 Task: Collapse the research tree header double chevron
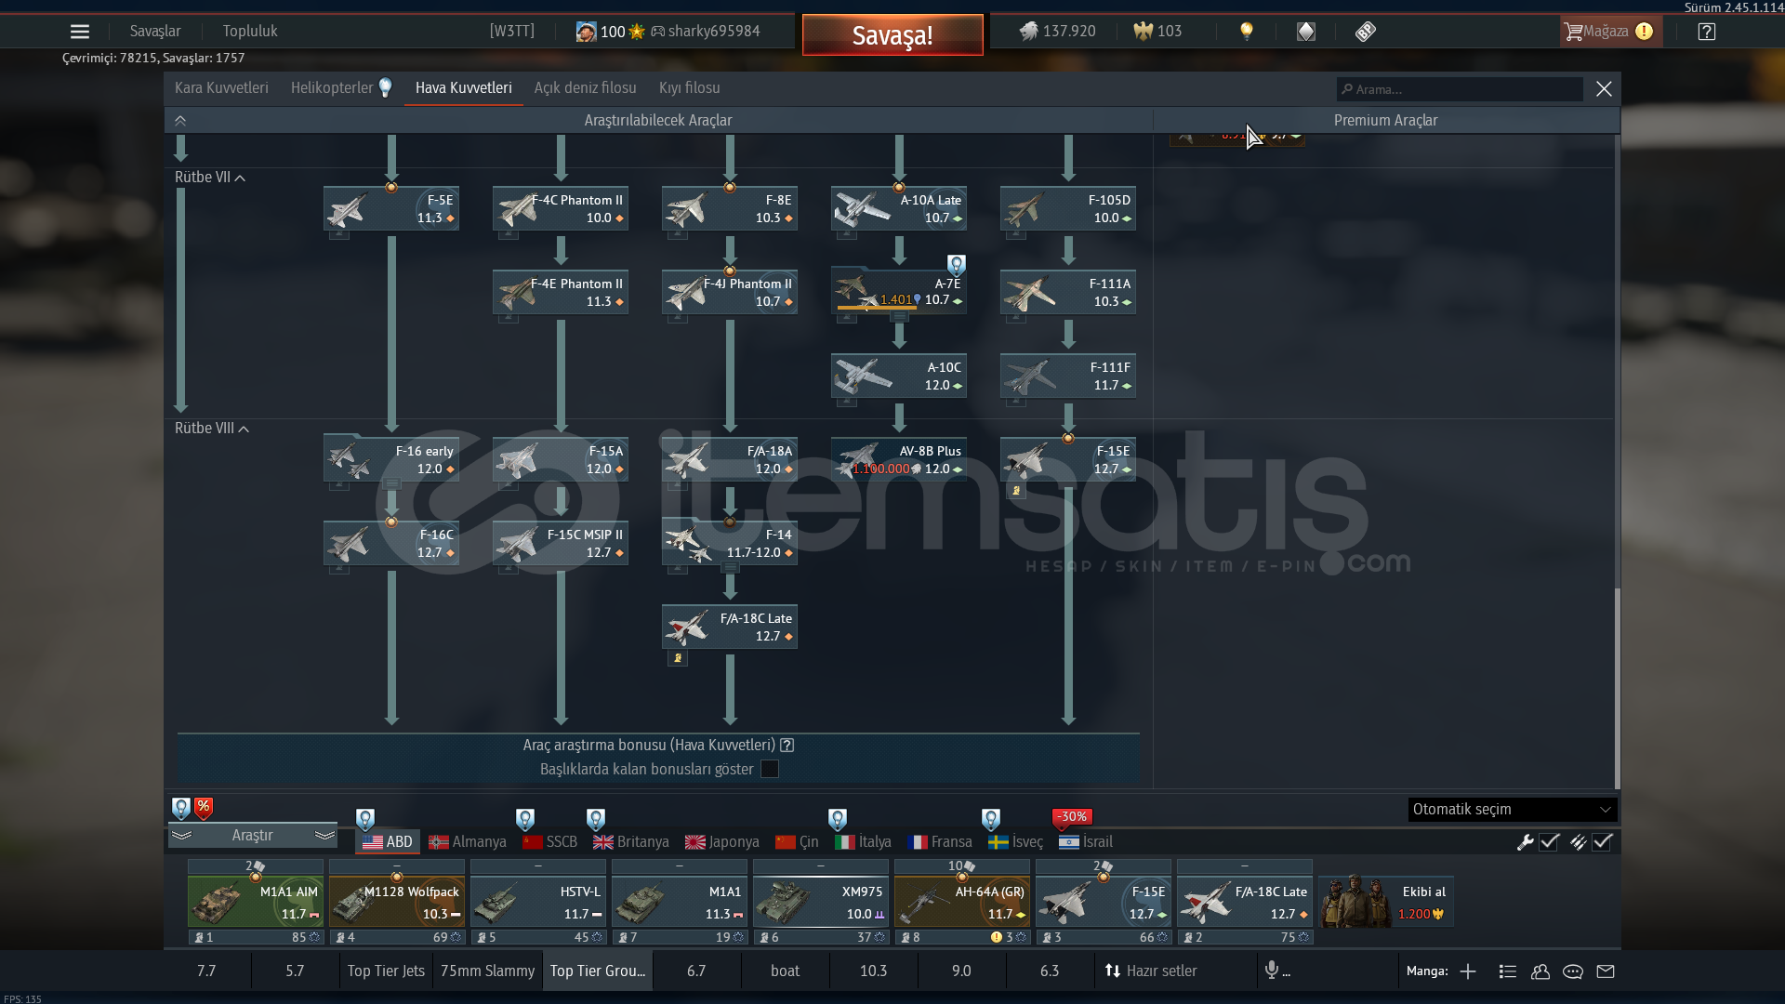[180, 121]
